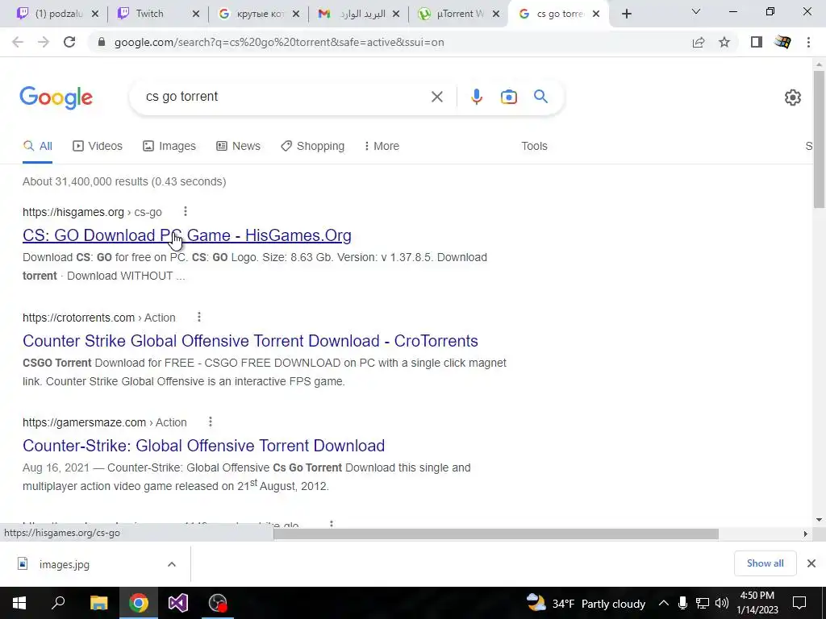Go to Google homepage via logo

[56, 98]
